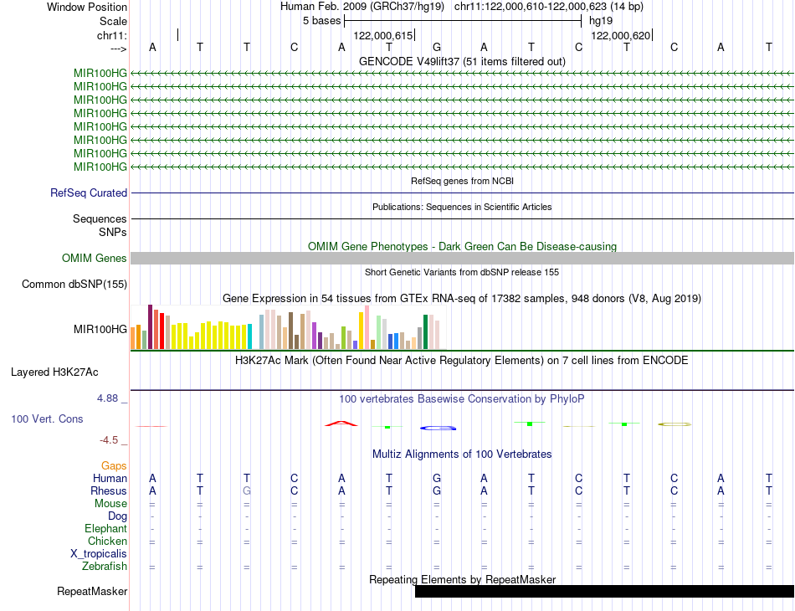Open Short Genetic Variants from dbSNP release 155
Viewport: 795px width, 611px height.
tap(462, 272)
